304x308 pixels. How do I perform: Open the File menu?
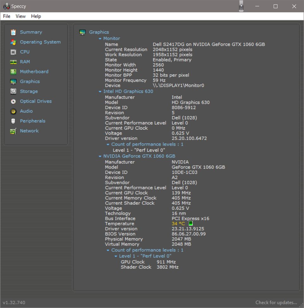(7, 16)
